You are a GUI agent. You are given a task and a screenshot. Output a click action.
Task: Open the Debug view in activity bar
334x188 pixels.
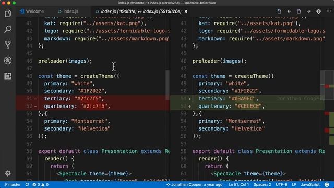click(8, 61)
